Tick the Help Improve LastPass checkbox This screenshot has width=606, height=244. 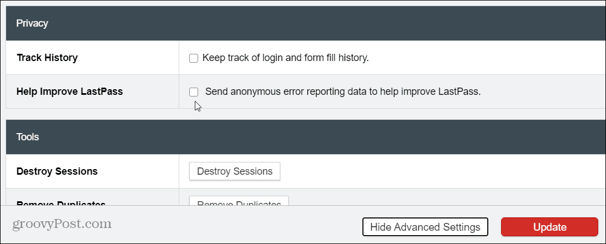click(x=194, y=92)
